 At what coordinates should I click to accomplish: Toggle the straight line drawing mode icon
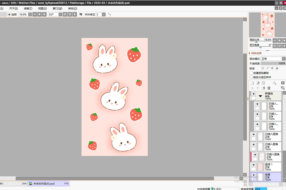click(109, 14)
